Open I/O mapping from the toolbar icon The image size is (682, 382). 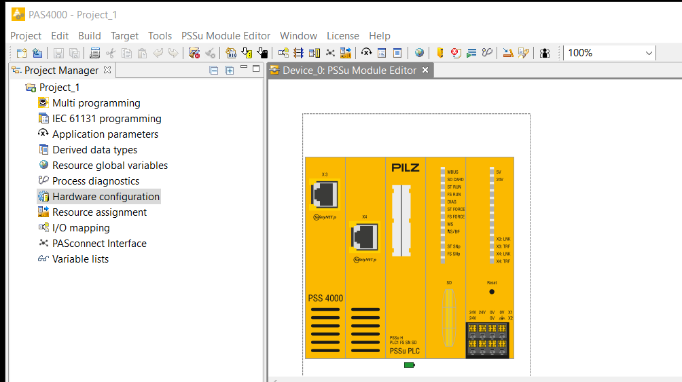coord(283,53)
